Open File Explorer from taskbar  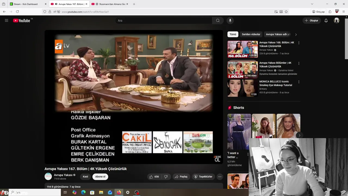coord(101,192)
